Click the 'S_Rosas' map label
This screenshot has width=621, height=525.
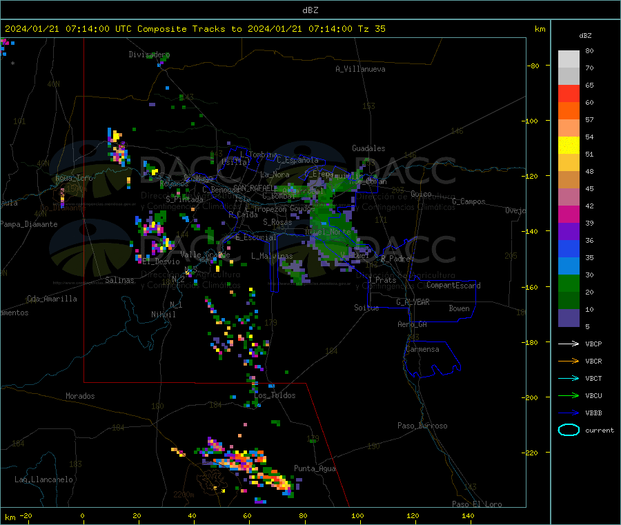pyautogui.click(x=277, y=222)
